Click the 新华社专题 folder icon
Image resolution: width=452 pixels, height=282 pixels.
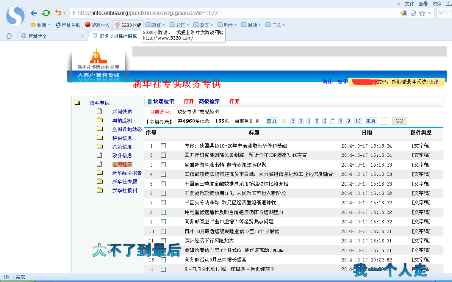click(x=100, y=181)
